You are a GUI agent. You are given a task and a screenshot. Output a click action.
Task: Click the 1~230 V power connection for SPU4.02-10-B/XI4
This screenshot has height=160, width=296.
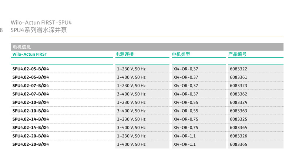pyautogui.click(x=131, y=102)
